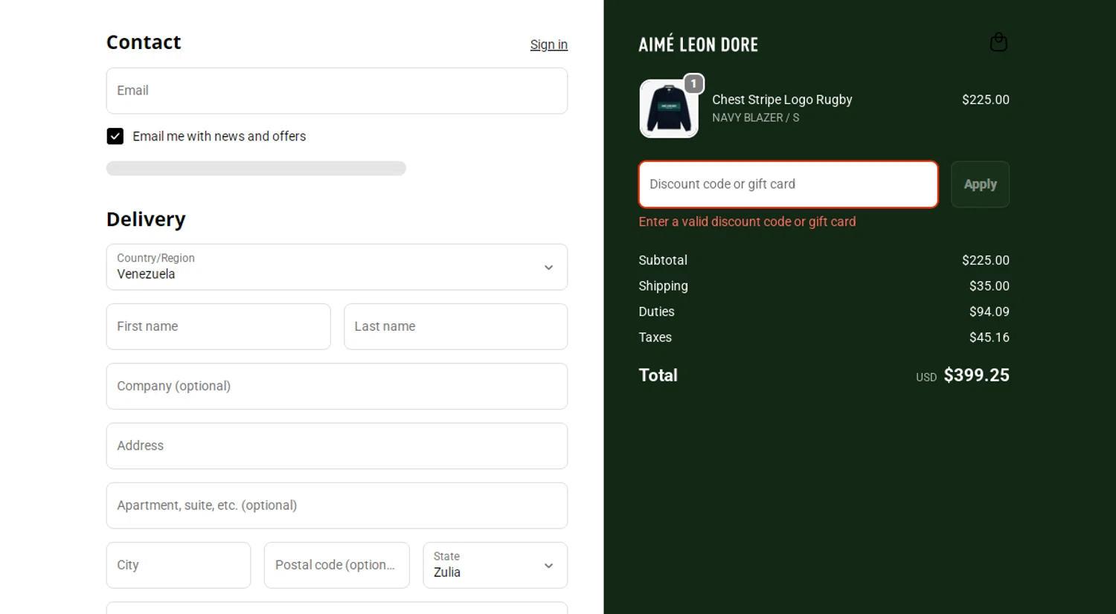Image resolution: width=1116 pixels, height=614 pixels.
Task: Click the City field
Action: [x=179, y=565]
